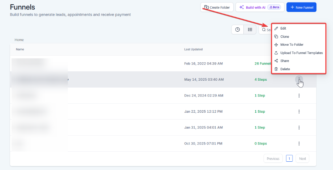The height and width of the screenshot is (170, 333).
Task: Click the Move To Folder arrows icon
Action: click(276, 45)
